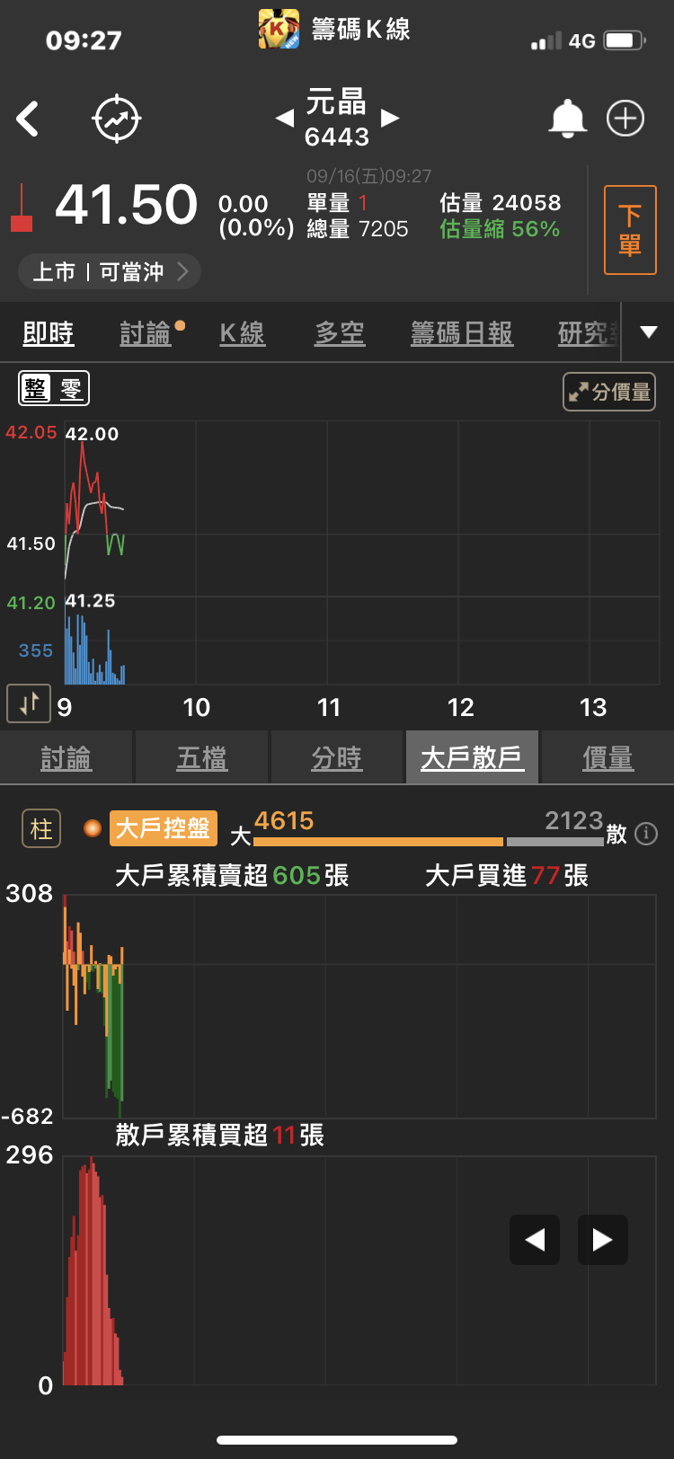The height and width of the screenshot is (1459, 674).
Task: Tap the 柱 chart type icon
Action: 41,828
